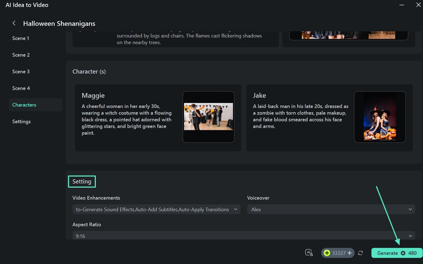Click the Halloween Shenanigans project title

click(x=59, y=24)
